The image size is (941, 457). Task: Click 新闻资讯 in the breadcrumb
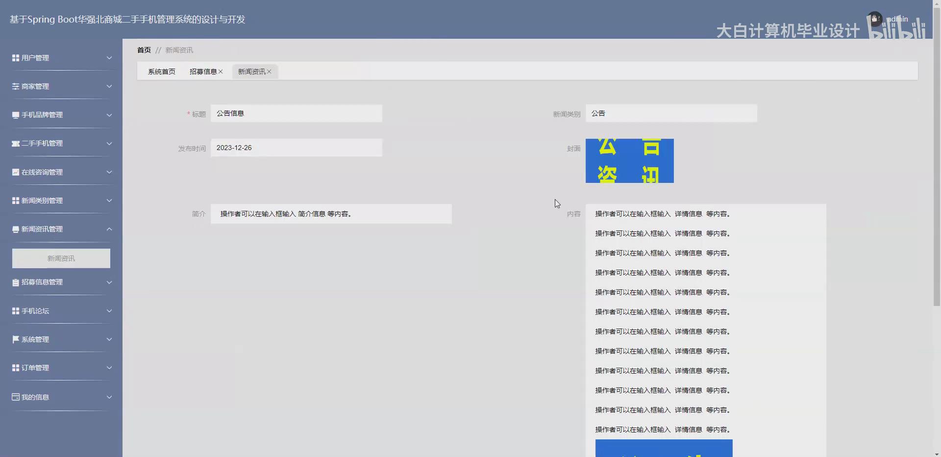(x=179, y=50)
